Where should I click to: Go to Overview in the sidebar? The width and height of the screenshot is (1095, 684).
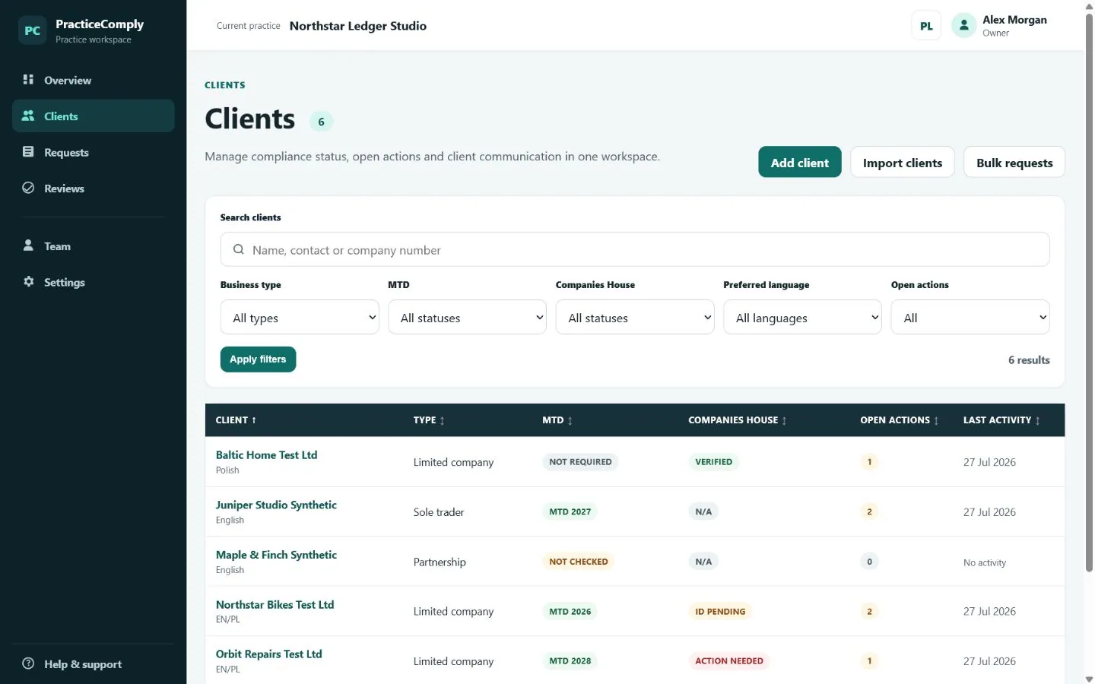94,80
